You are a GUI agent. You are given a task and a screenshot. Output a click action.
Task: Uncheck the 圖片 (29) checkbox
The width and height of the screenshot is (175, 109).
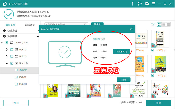tap(12, 63)
